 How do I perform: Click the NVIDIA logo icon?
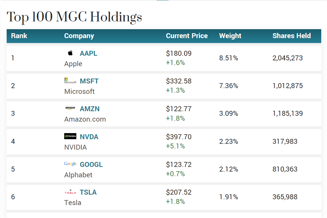tap(70, 136)
